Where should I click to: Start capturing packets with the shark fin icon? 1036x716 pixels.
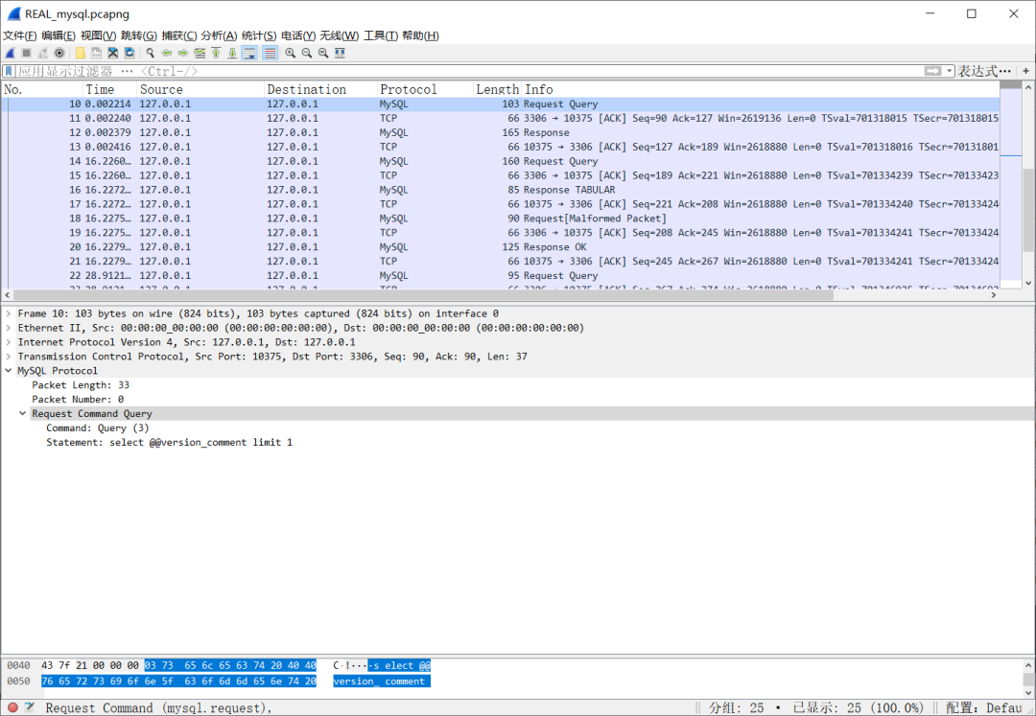(x=10, y=54)
